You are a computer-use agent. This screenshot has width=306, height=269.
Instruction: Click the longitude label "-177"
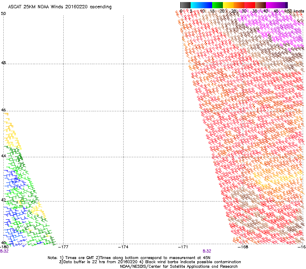coord(63,247)
